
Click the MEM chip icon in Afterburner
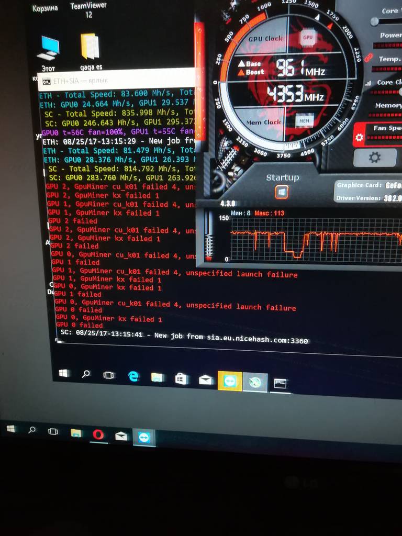click(x=304, y=121)
